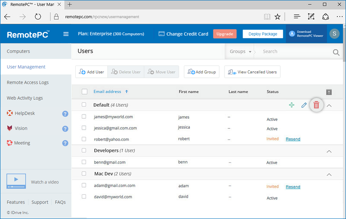Open HelpDesk help question mark icon

(65, 114)
